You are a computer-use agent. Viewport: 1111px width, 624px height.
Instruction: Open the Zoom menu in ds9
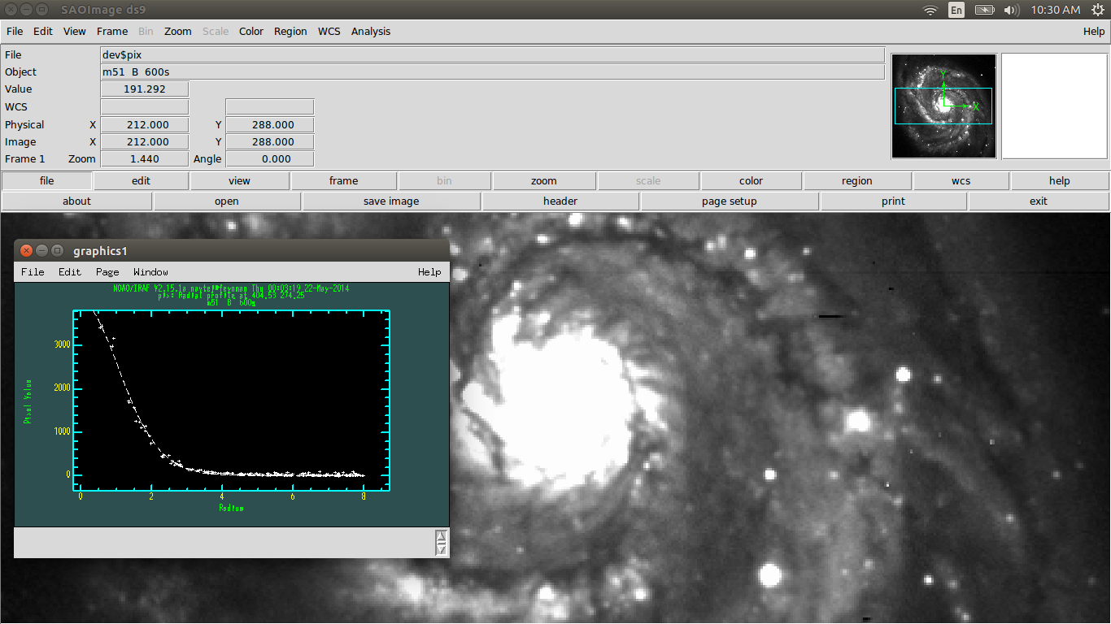click(x=178, y=32)
